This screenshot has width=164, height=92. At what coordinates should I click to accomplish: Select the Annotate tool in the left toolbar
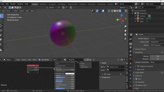point(1,45)
